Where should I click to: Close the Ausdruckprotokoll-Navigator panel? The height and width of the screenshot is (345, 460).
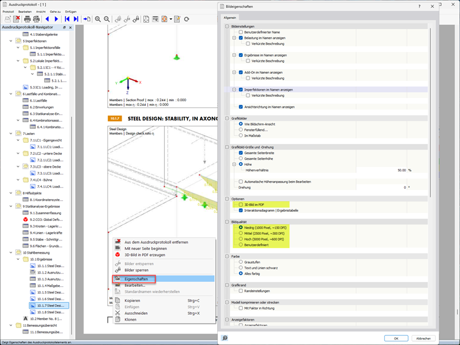(x=70, y=27)
